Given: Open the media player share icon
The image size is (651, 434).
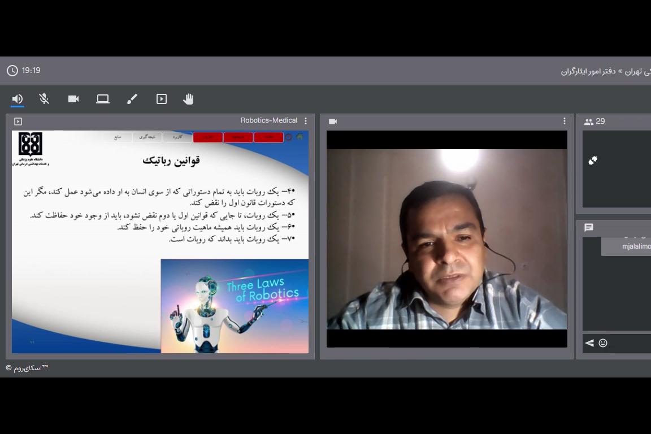Looking at the screenshot, I should point(162,99).
